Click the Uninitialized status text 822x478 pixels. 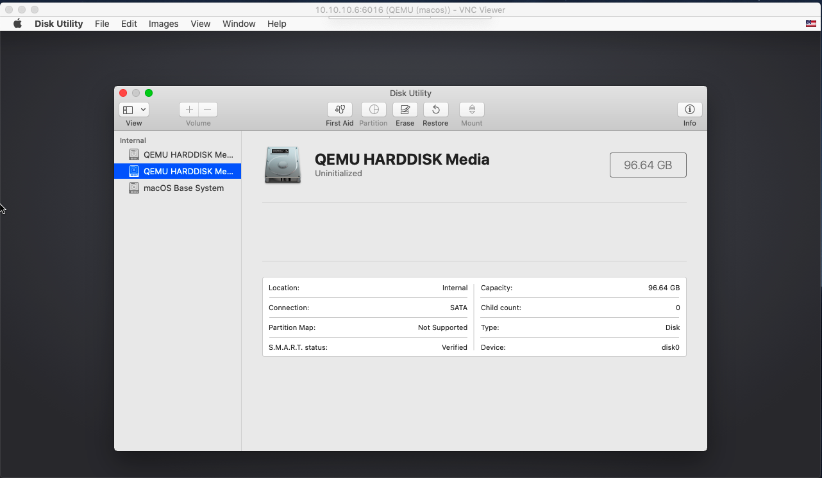pyautogui.click(x=339, y=174)
